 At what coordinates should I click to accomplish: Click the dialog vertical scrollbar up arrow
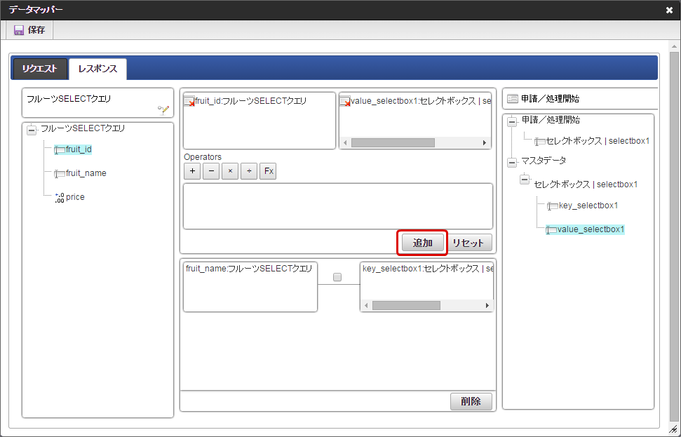(x=674, y=46)
